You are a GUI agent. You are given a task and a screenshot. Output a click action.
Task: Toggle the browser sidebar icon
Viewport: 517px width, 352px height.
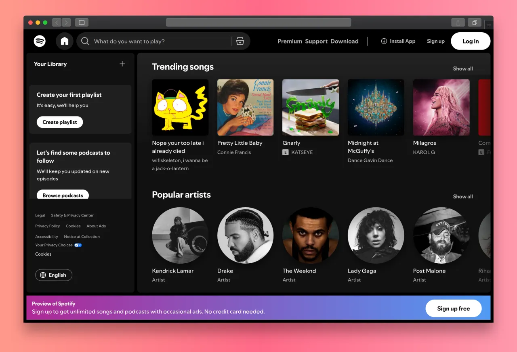[x=82, y=23]
